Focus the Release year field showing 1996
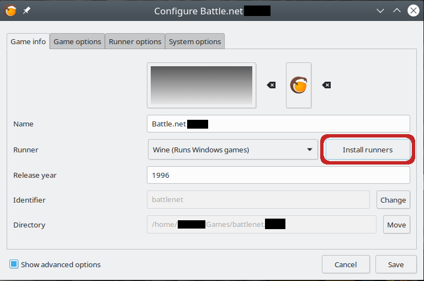The height and width of the screenshot is (281, 424). pos(278,175)
